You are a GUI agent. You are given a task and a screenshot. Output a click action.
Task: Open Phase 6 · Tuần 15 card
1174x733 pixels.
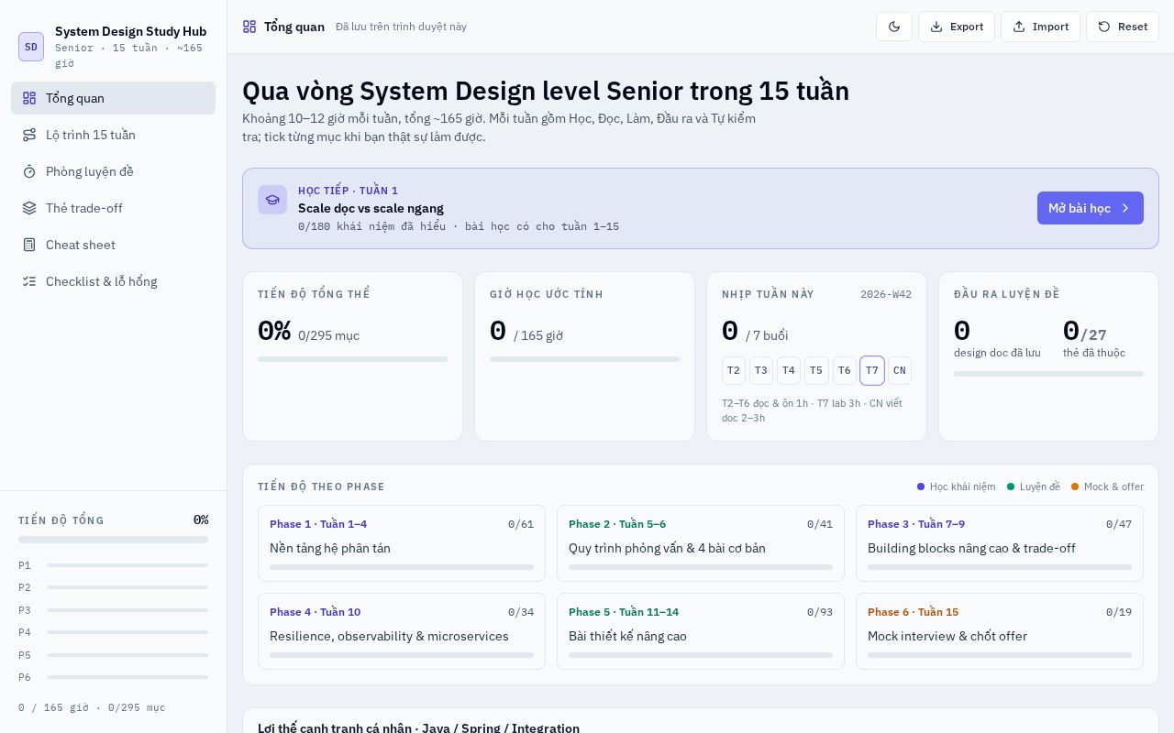click(1000, 631)
